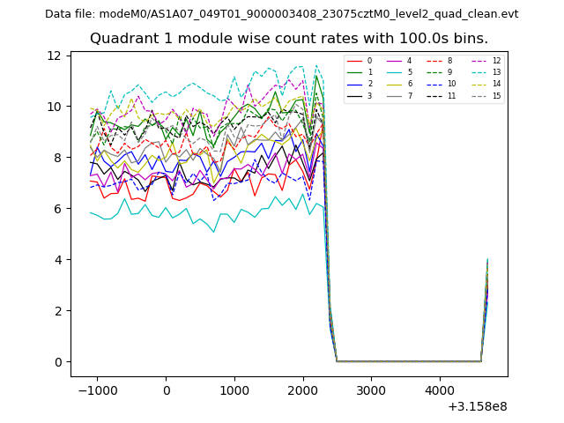Image resolution: width=564 pixels, height=423 pixels.
Task: Click the y-axis tick label 6
Action: [57, 209]
